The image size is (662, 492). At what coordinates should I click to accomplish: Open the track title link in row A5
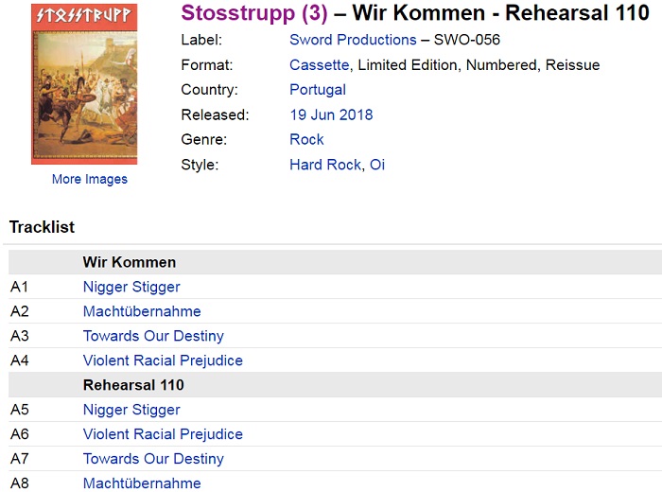click(x=131, y=410)
